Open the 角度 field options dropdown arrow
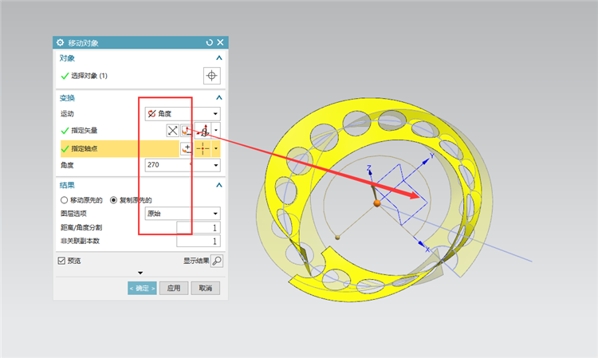The height and width of the screenshot is (358, 598). tap(216, 165)
